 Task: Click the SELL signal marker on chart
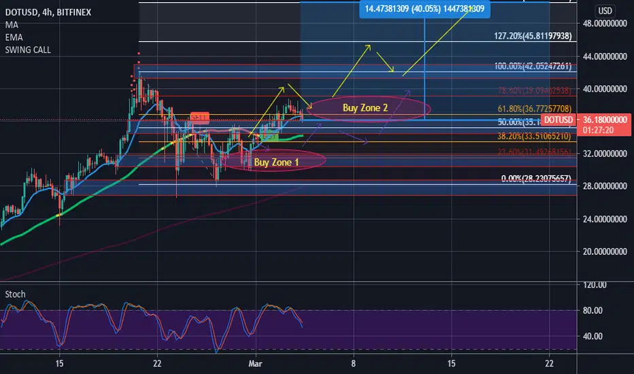tap(200, 118)
